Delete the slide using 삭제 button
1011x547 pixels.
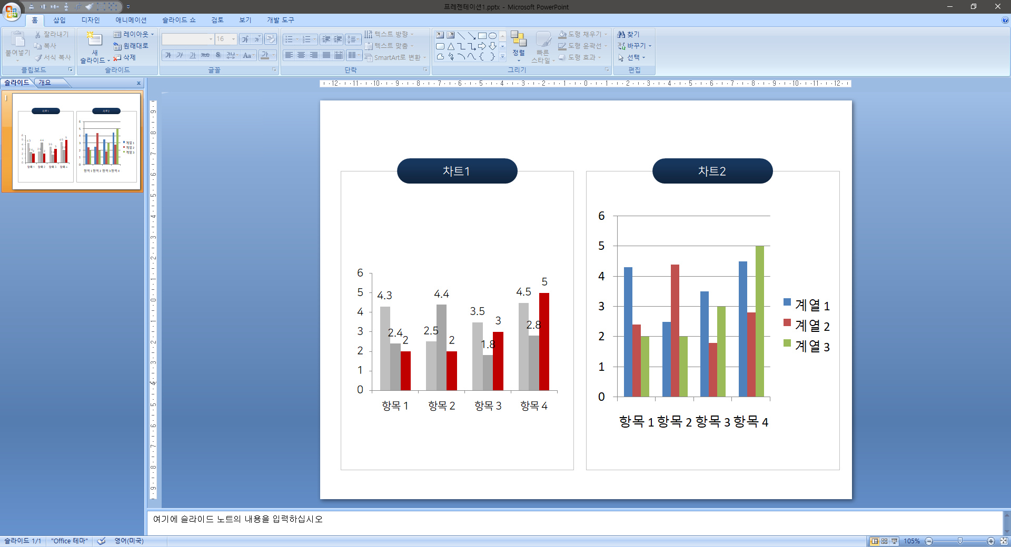coord(125,58)
